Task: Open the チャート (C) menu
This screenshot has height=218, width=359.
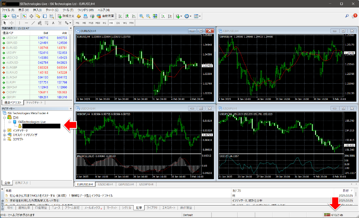Action: click(x=52, y=10)
